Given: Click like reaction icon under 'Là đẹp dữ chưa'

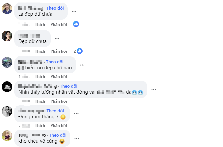Looking at the screenshot, I should click(76, 24).
